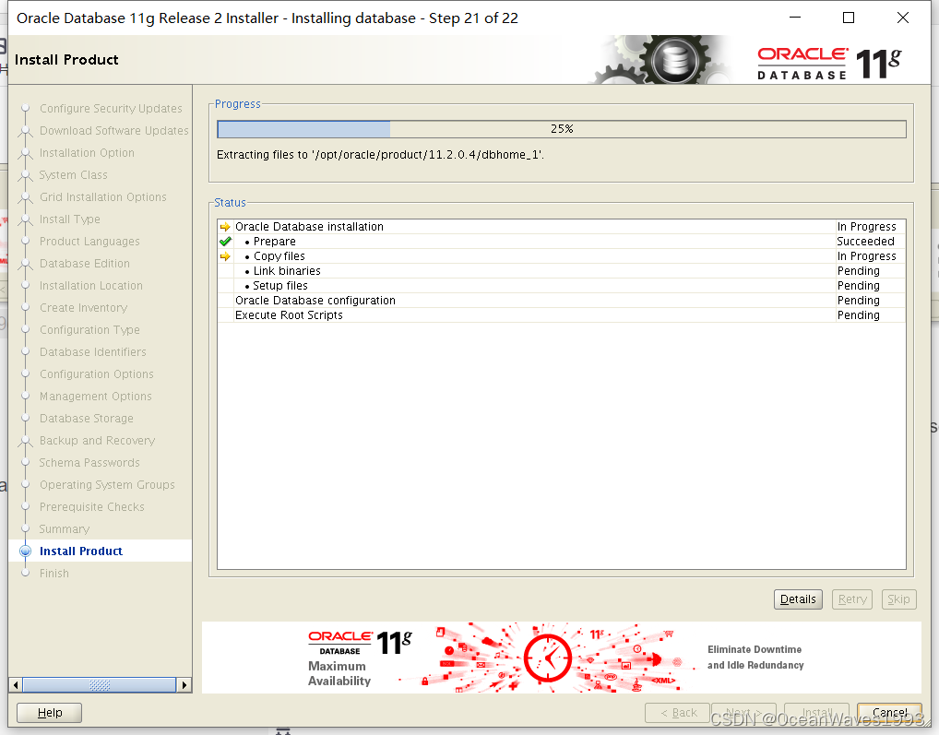This screenshot has width=939, height=735.
Task: Select the Oracle Database installation status row
Action: pos(561,227)
